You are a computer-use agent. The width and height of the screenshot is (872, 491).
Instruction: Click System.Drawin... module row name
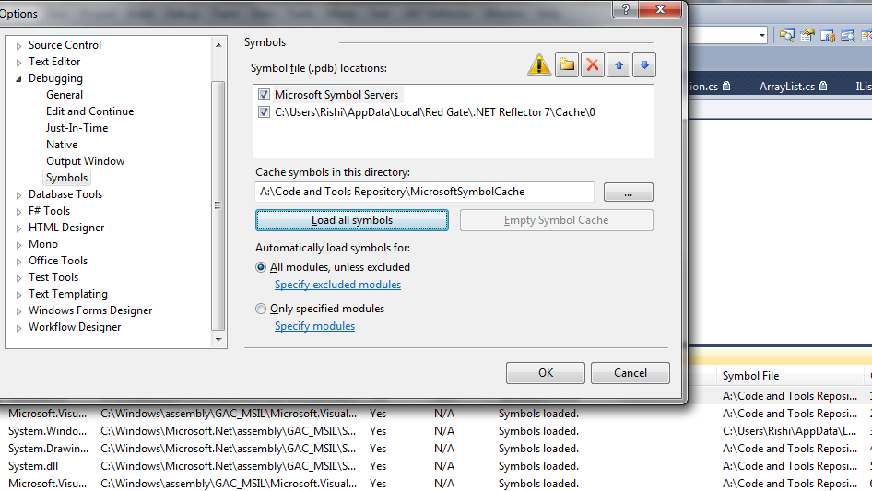click(x=48, y=449)
